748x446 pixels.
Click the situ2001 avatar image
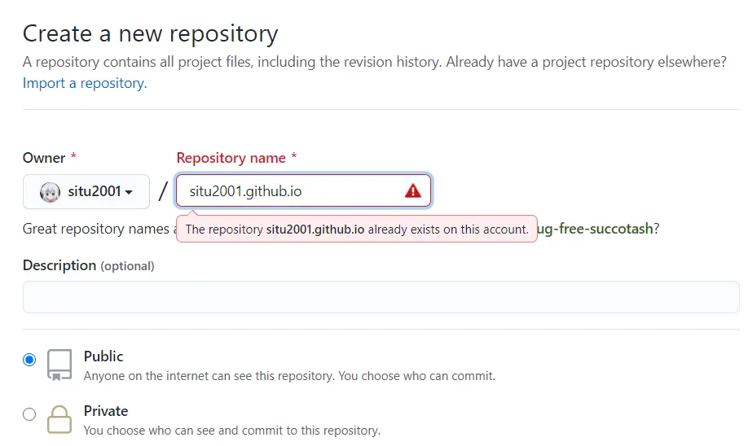point(51,192)
